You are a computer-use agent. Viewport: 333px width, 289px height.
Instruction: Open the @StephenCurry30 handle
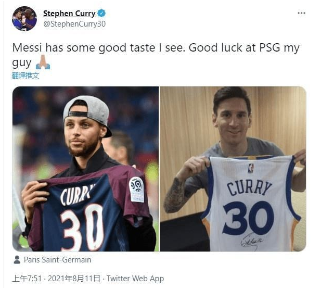click(74, 24)
